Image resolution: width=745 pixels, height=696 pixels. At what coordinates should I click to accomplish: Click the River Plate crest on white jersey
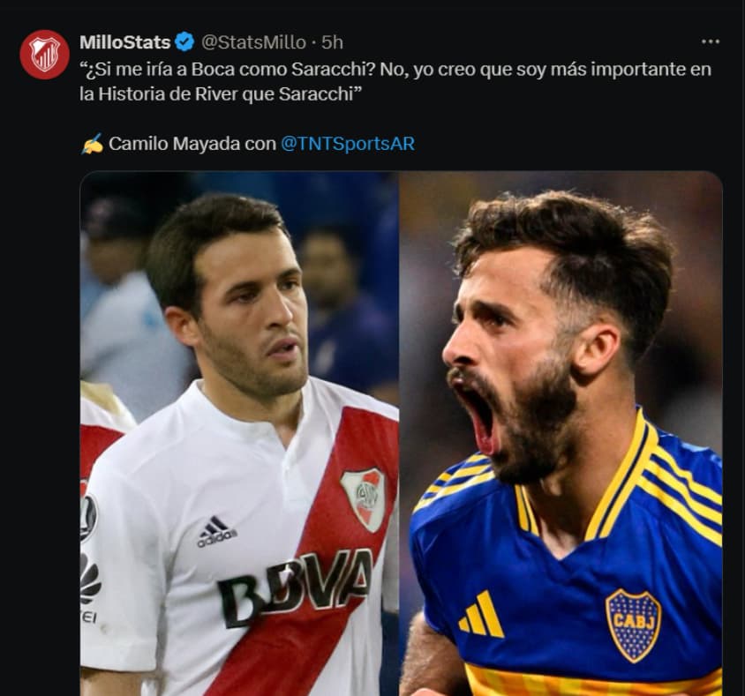coord(363,499)
